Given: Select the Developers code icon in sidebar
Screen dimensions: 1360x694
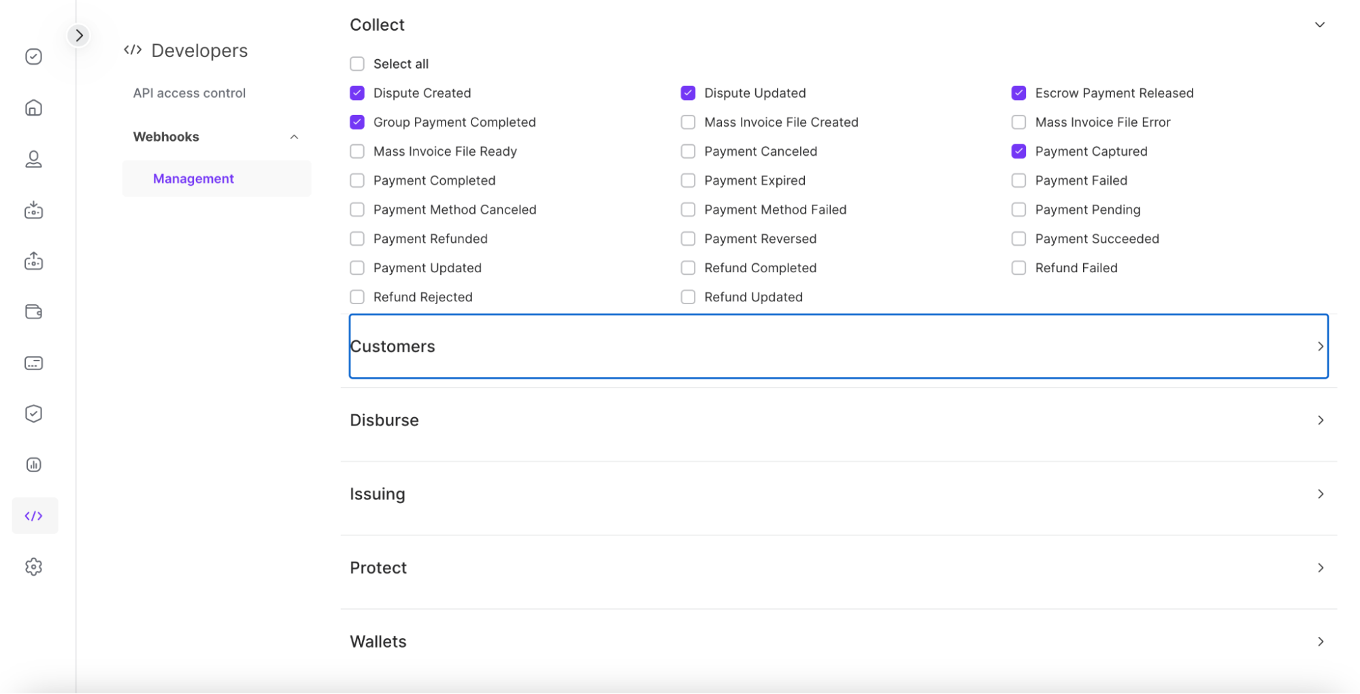Looking at the screenshot, I should [33, 515].
